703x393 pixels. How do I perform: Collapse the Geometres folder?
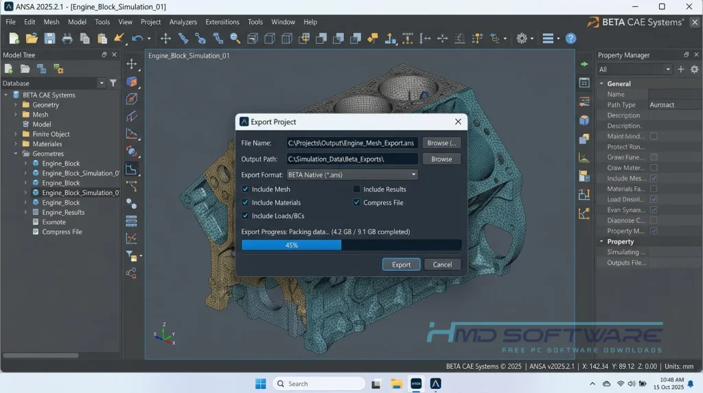(16, 153)
